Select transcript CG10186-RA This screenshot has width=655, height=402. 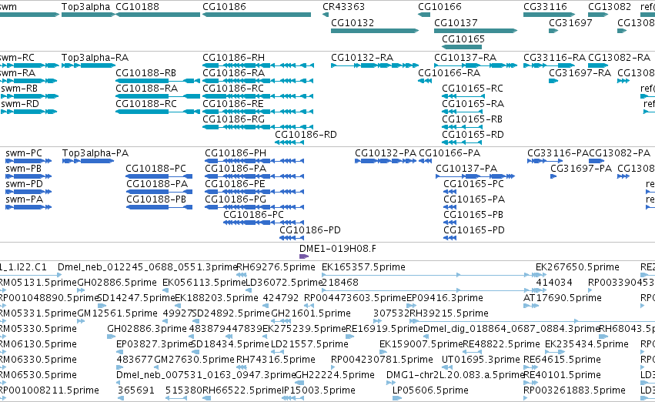[258, 81]
